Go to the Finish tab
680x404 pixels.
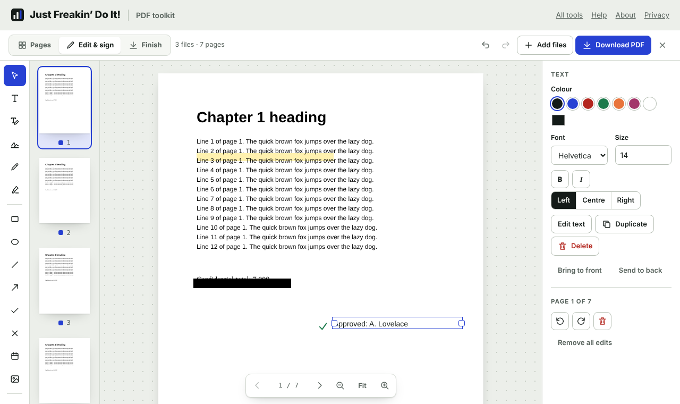[146, 45]
